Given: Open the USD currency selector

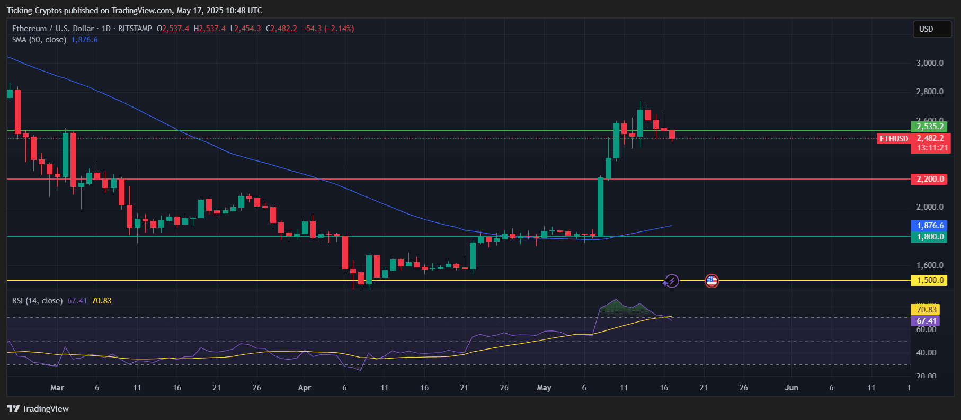Looking at the screenshot, I should (931, 29).
